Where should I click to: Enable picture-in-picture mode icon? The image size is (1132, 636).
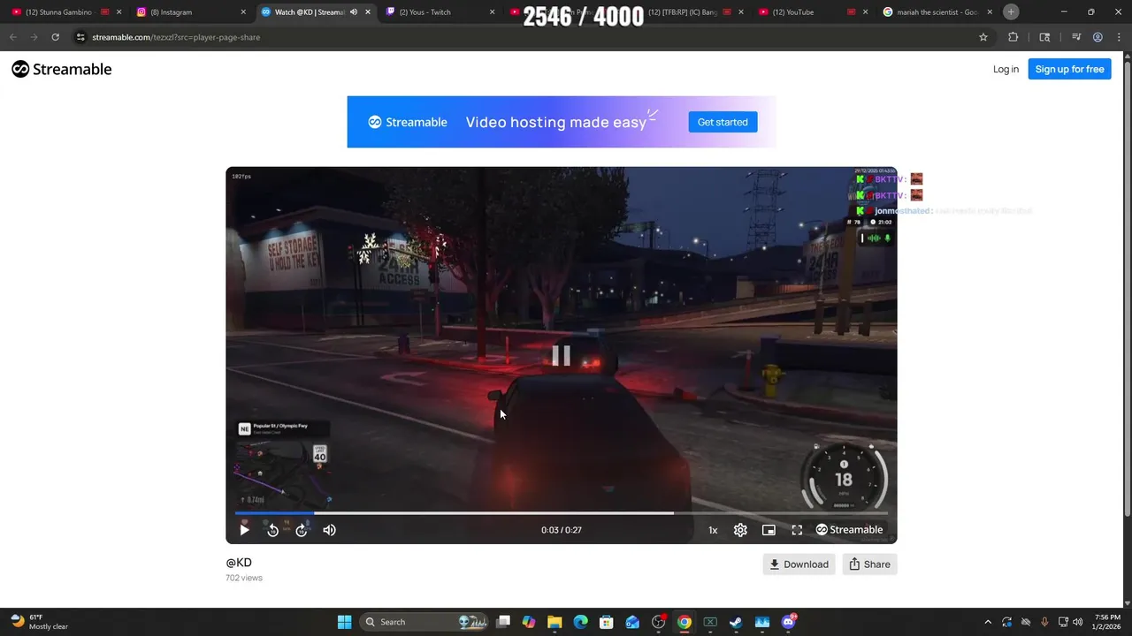coord(769,530)
